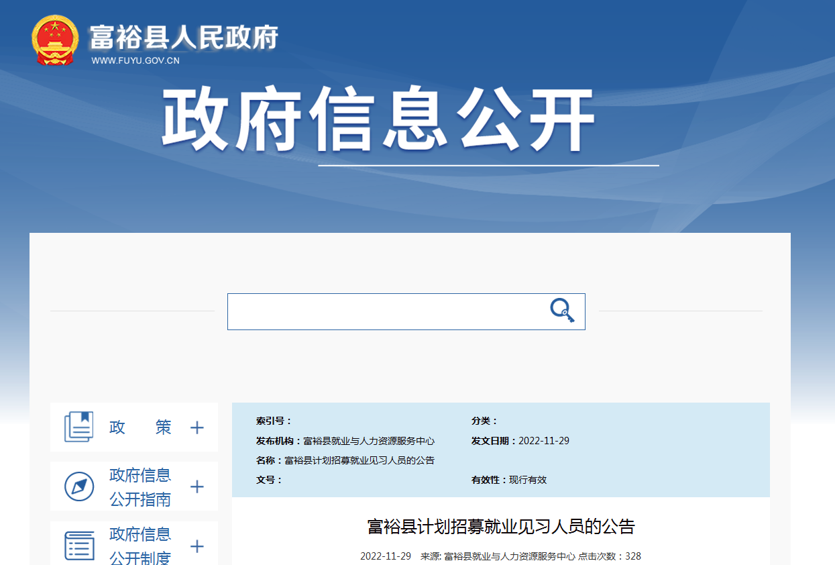835x565 pixels.
Task: Click the compass icon for 政府信息公开指南
Action: [x=78, y=486]
